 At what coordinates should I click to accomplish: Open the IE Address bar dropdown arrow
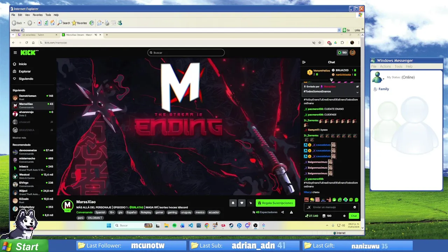coord(339,30)
